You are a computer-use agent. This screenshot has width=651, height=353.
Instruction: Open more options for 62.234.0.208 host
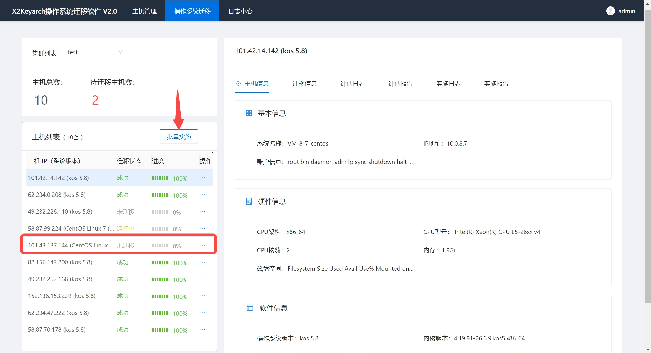coord(203,195)
